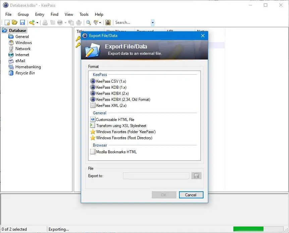This screenshot has height=233, width=289.
Task: Click inside the Export to file field
Action: 156,176
